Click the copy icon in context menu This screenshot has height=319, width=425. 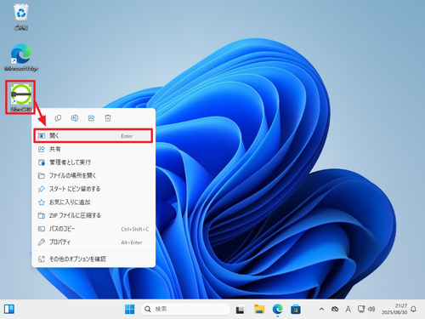tap(58, 118)
